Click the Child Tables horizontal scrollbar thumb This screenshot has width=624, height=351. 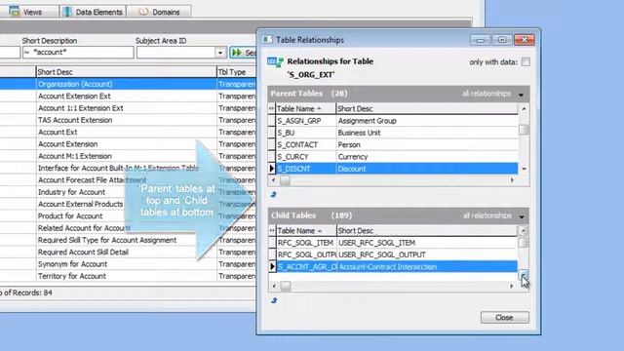286,286
